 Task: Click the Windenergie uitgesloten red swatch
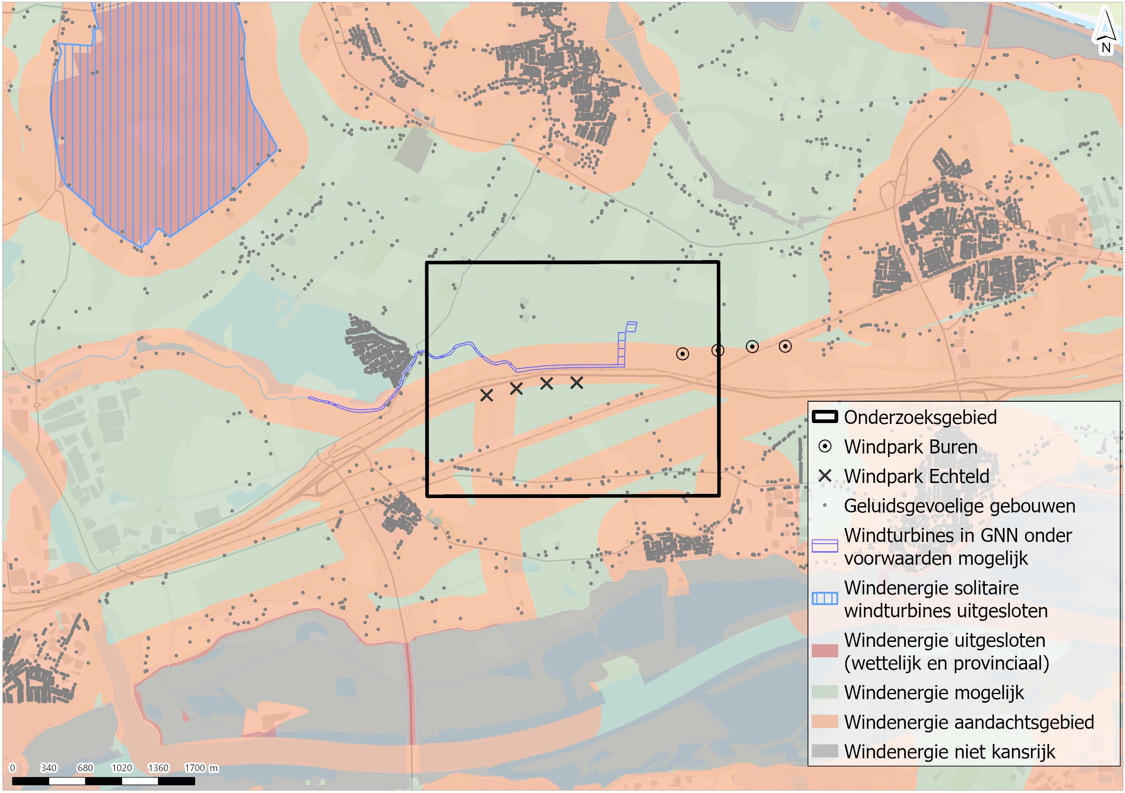click(x=825, y=651)
